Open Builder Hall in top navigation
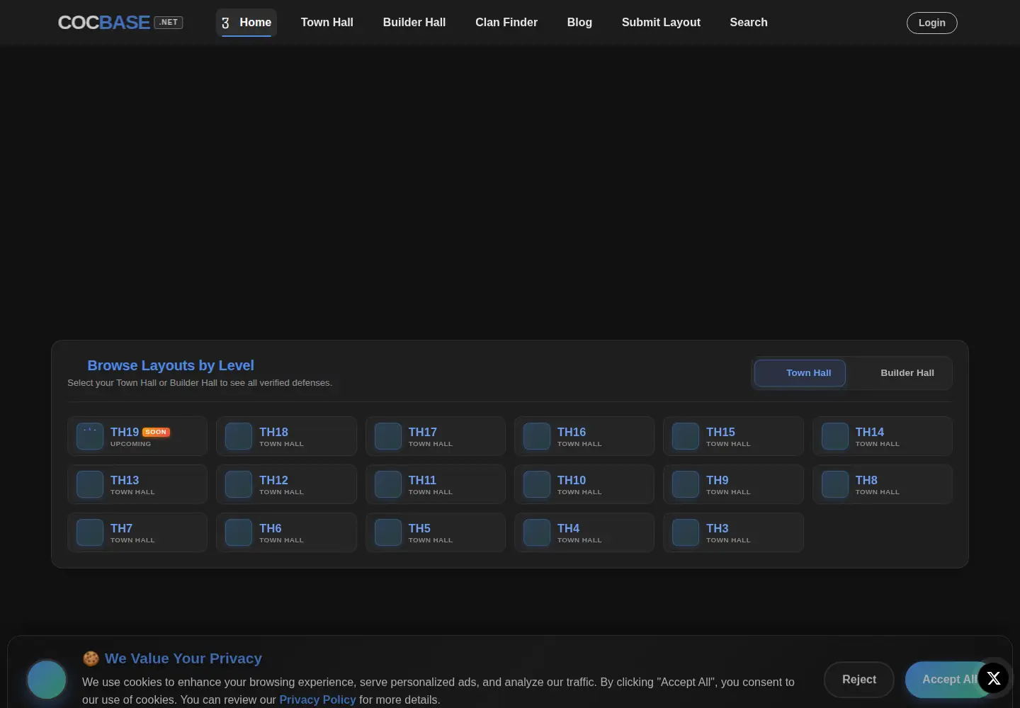 (414, 23)
